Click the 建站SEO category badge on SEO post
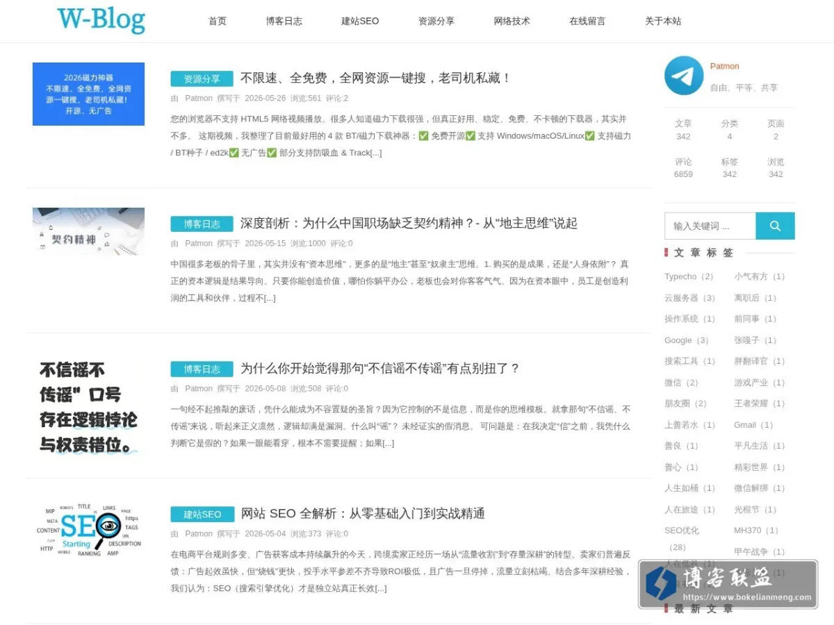The width and height of the screenshot is (834, 625). coord(202,514)
